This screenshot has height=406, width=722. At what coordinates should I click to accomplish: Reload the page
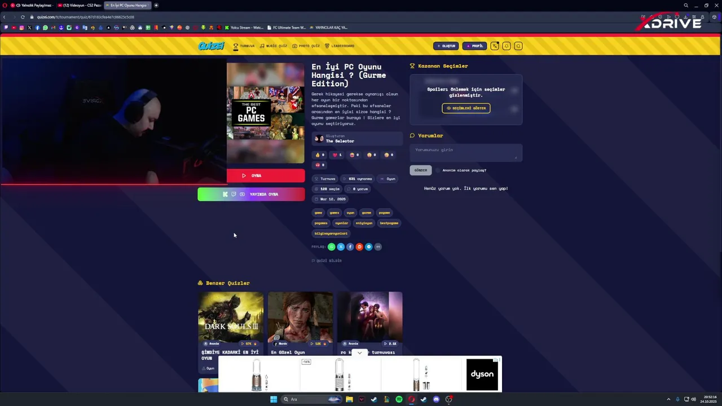[x=23, y=17]
